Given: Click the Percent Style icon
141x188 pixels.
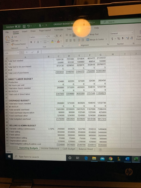Looking at the screenshot, I should [x=119, y=38].
